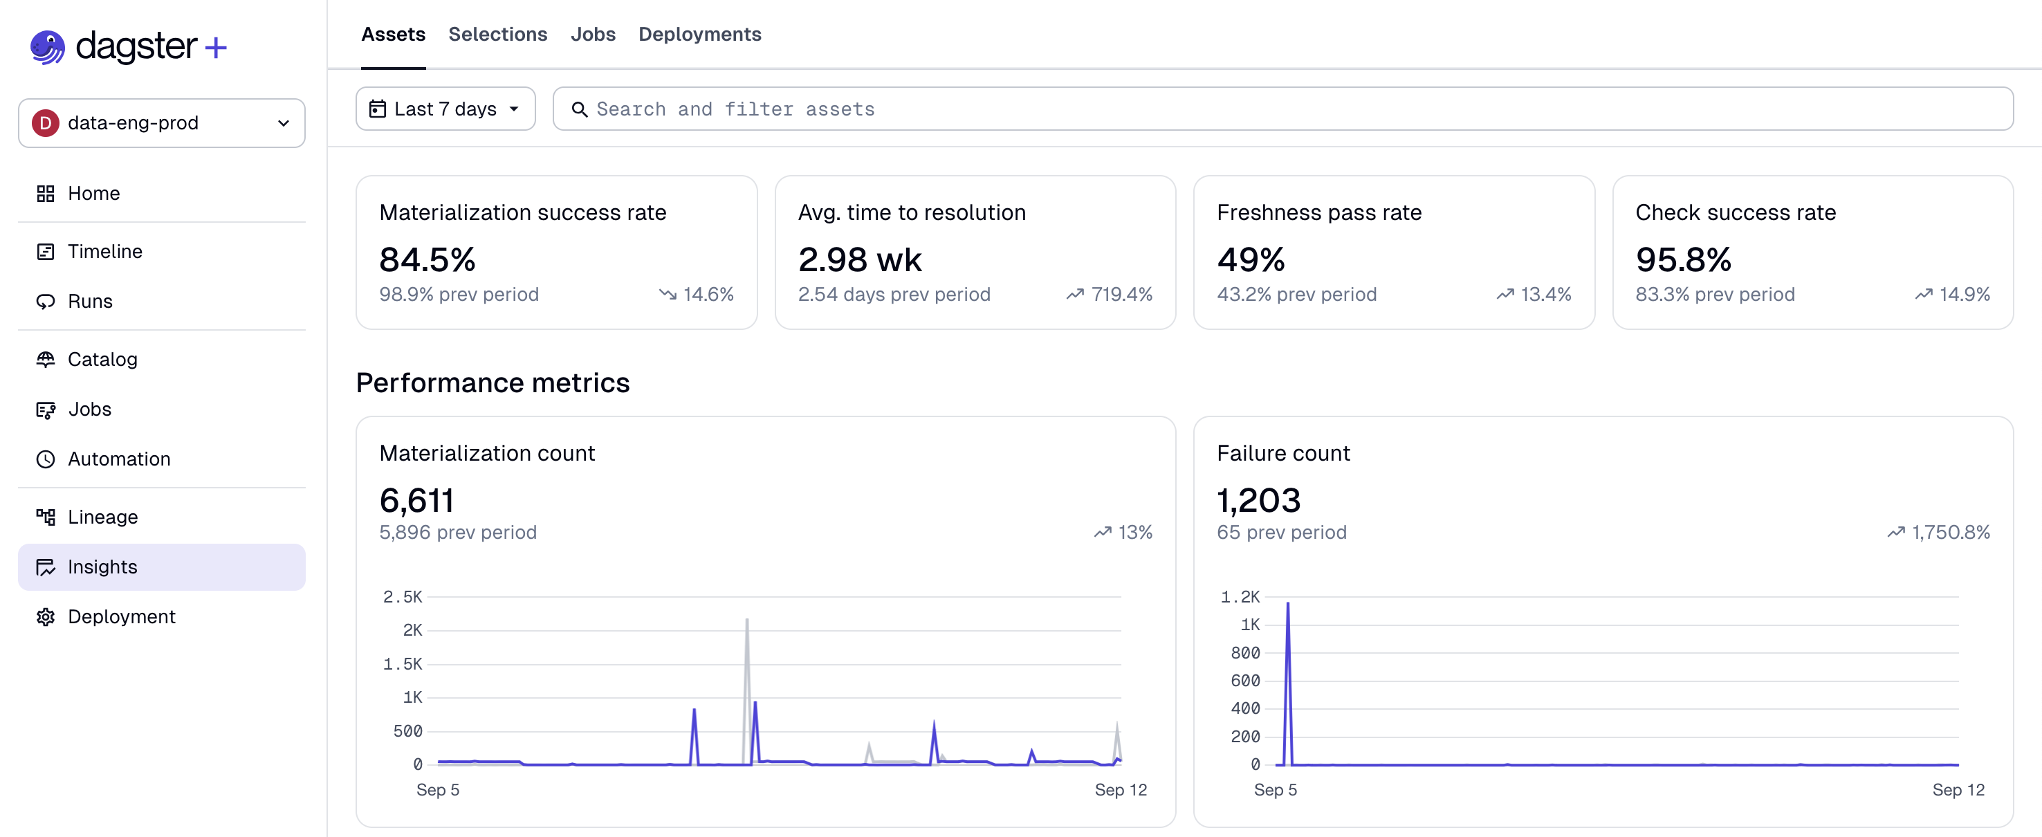
Task: Open the Deployments tab
Action: coord(699,34)
